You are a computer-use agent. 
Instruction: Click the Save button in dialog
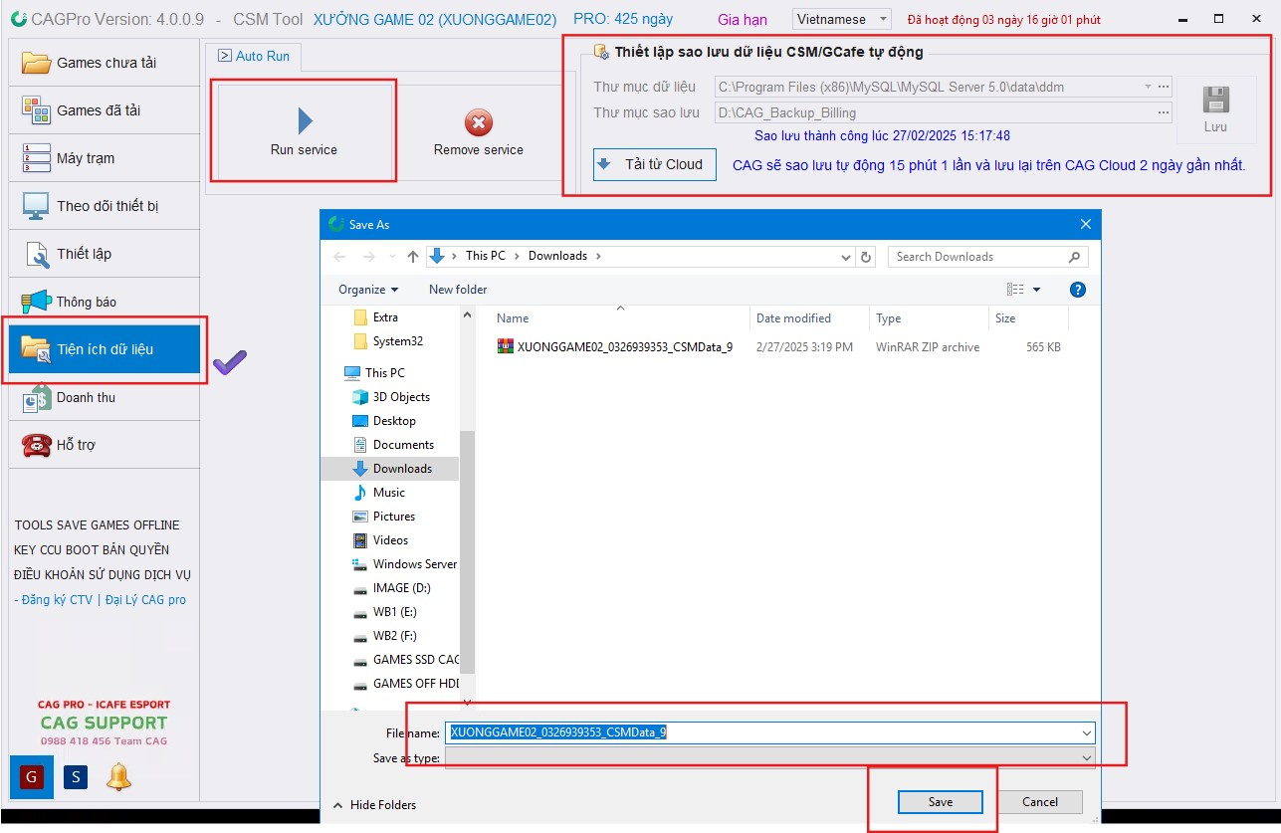(x=940, y=802)
